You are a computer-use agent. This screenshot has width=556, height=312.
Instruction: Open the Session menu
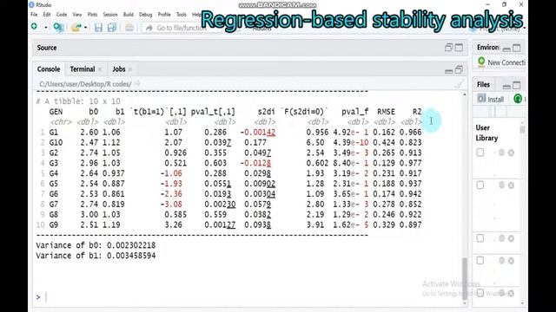coord(110,15)
